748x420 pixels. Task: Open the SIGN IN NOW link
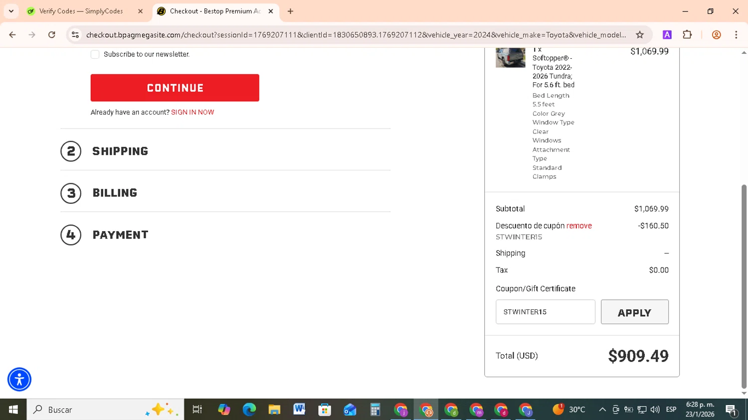coord(192,112)
